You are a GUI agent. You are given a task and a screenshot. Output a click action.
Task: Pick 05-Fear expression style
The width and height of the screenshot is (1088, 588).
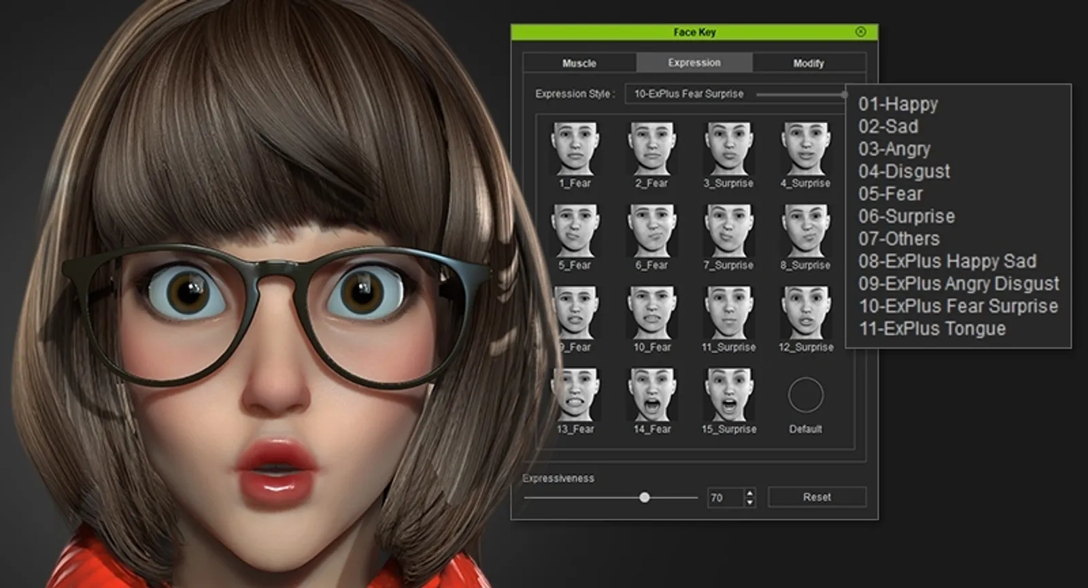coord(890,194)
